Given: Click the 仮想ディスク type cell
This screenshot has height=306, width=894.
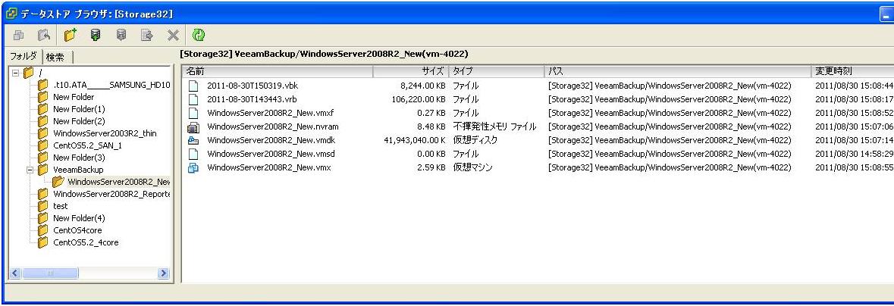Looking at the screenshot, I should (x=474, y=140).
